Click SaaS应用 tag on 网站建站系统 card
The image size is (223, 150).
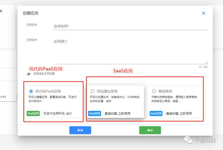[94, 114]
